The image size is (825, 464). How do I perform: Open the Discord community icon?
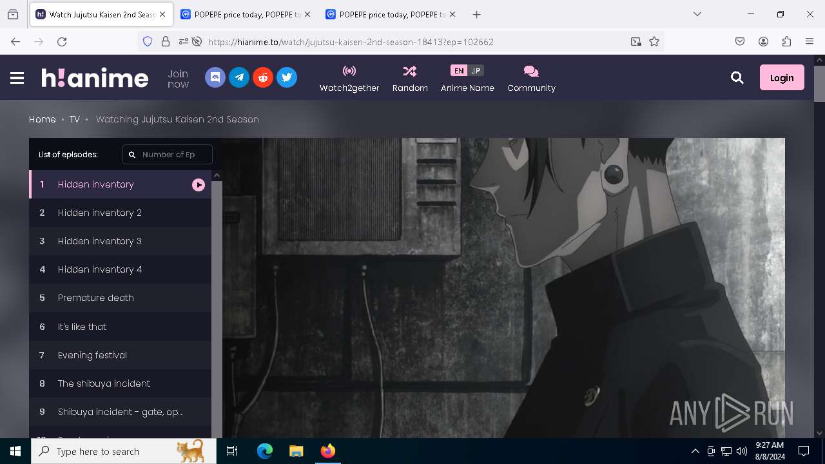tap(215, 77)
